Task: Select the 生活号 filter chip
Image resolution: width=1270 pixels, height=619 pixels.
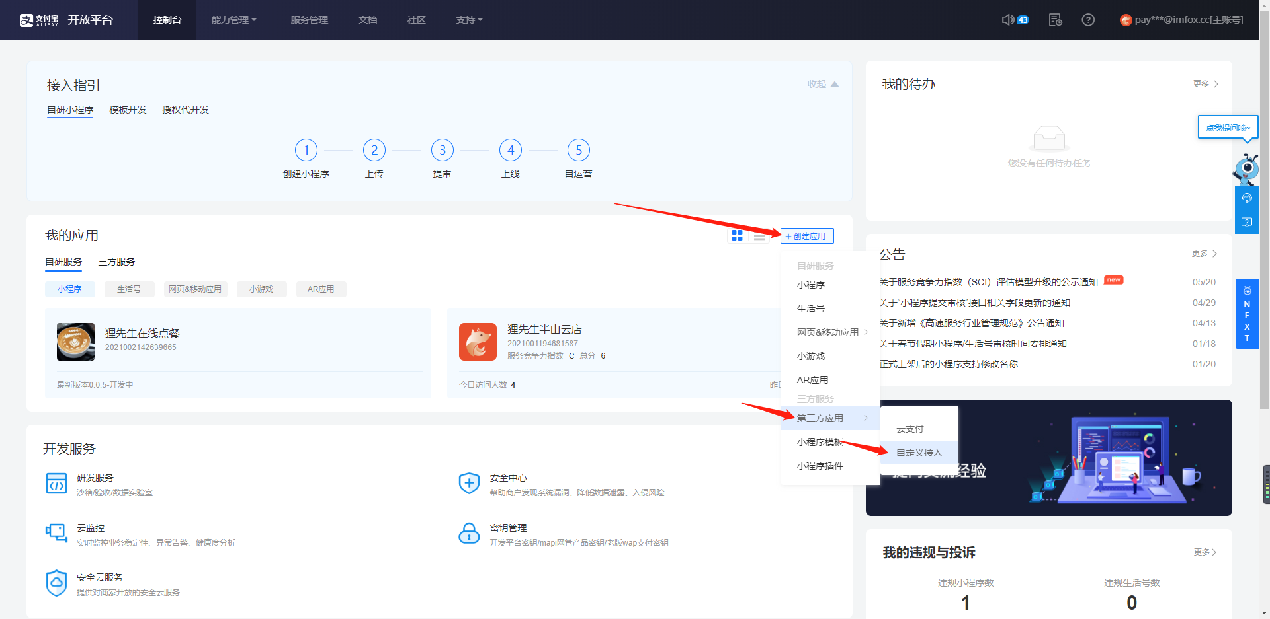Action: tap(129, 289)
